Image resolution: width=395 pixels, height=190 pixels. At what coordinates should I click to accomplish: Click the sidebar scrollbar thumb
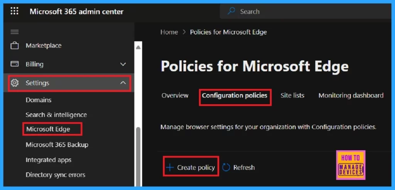(138, 156)
